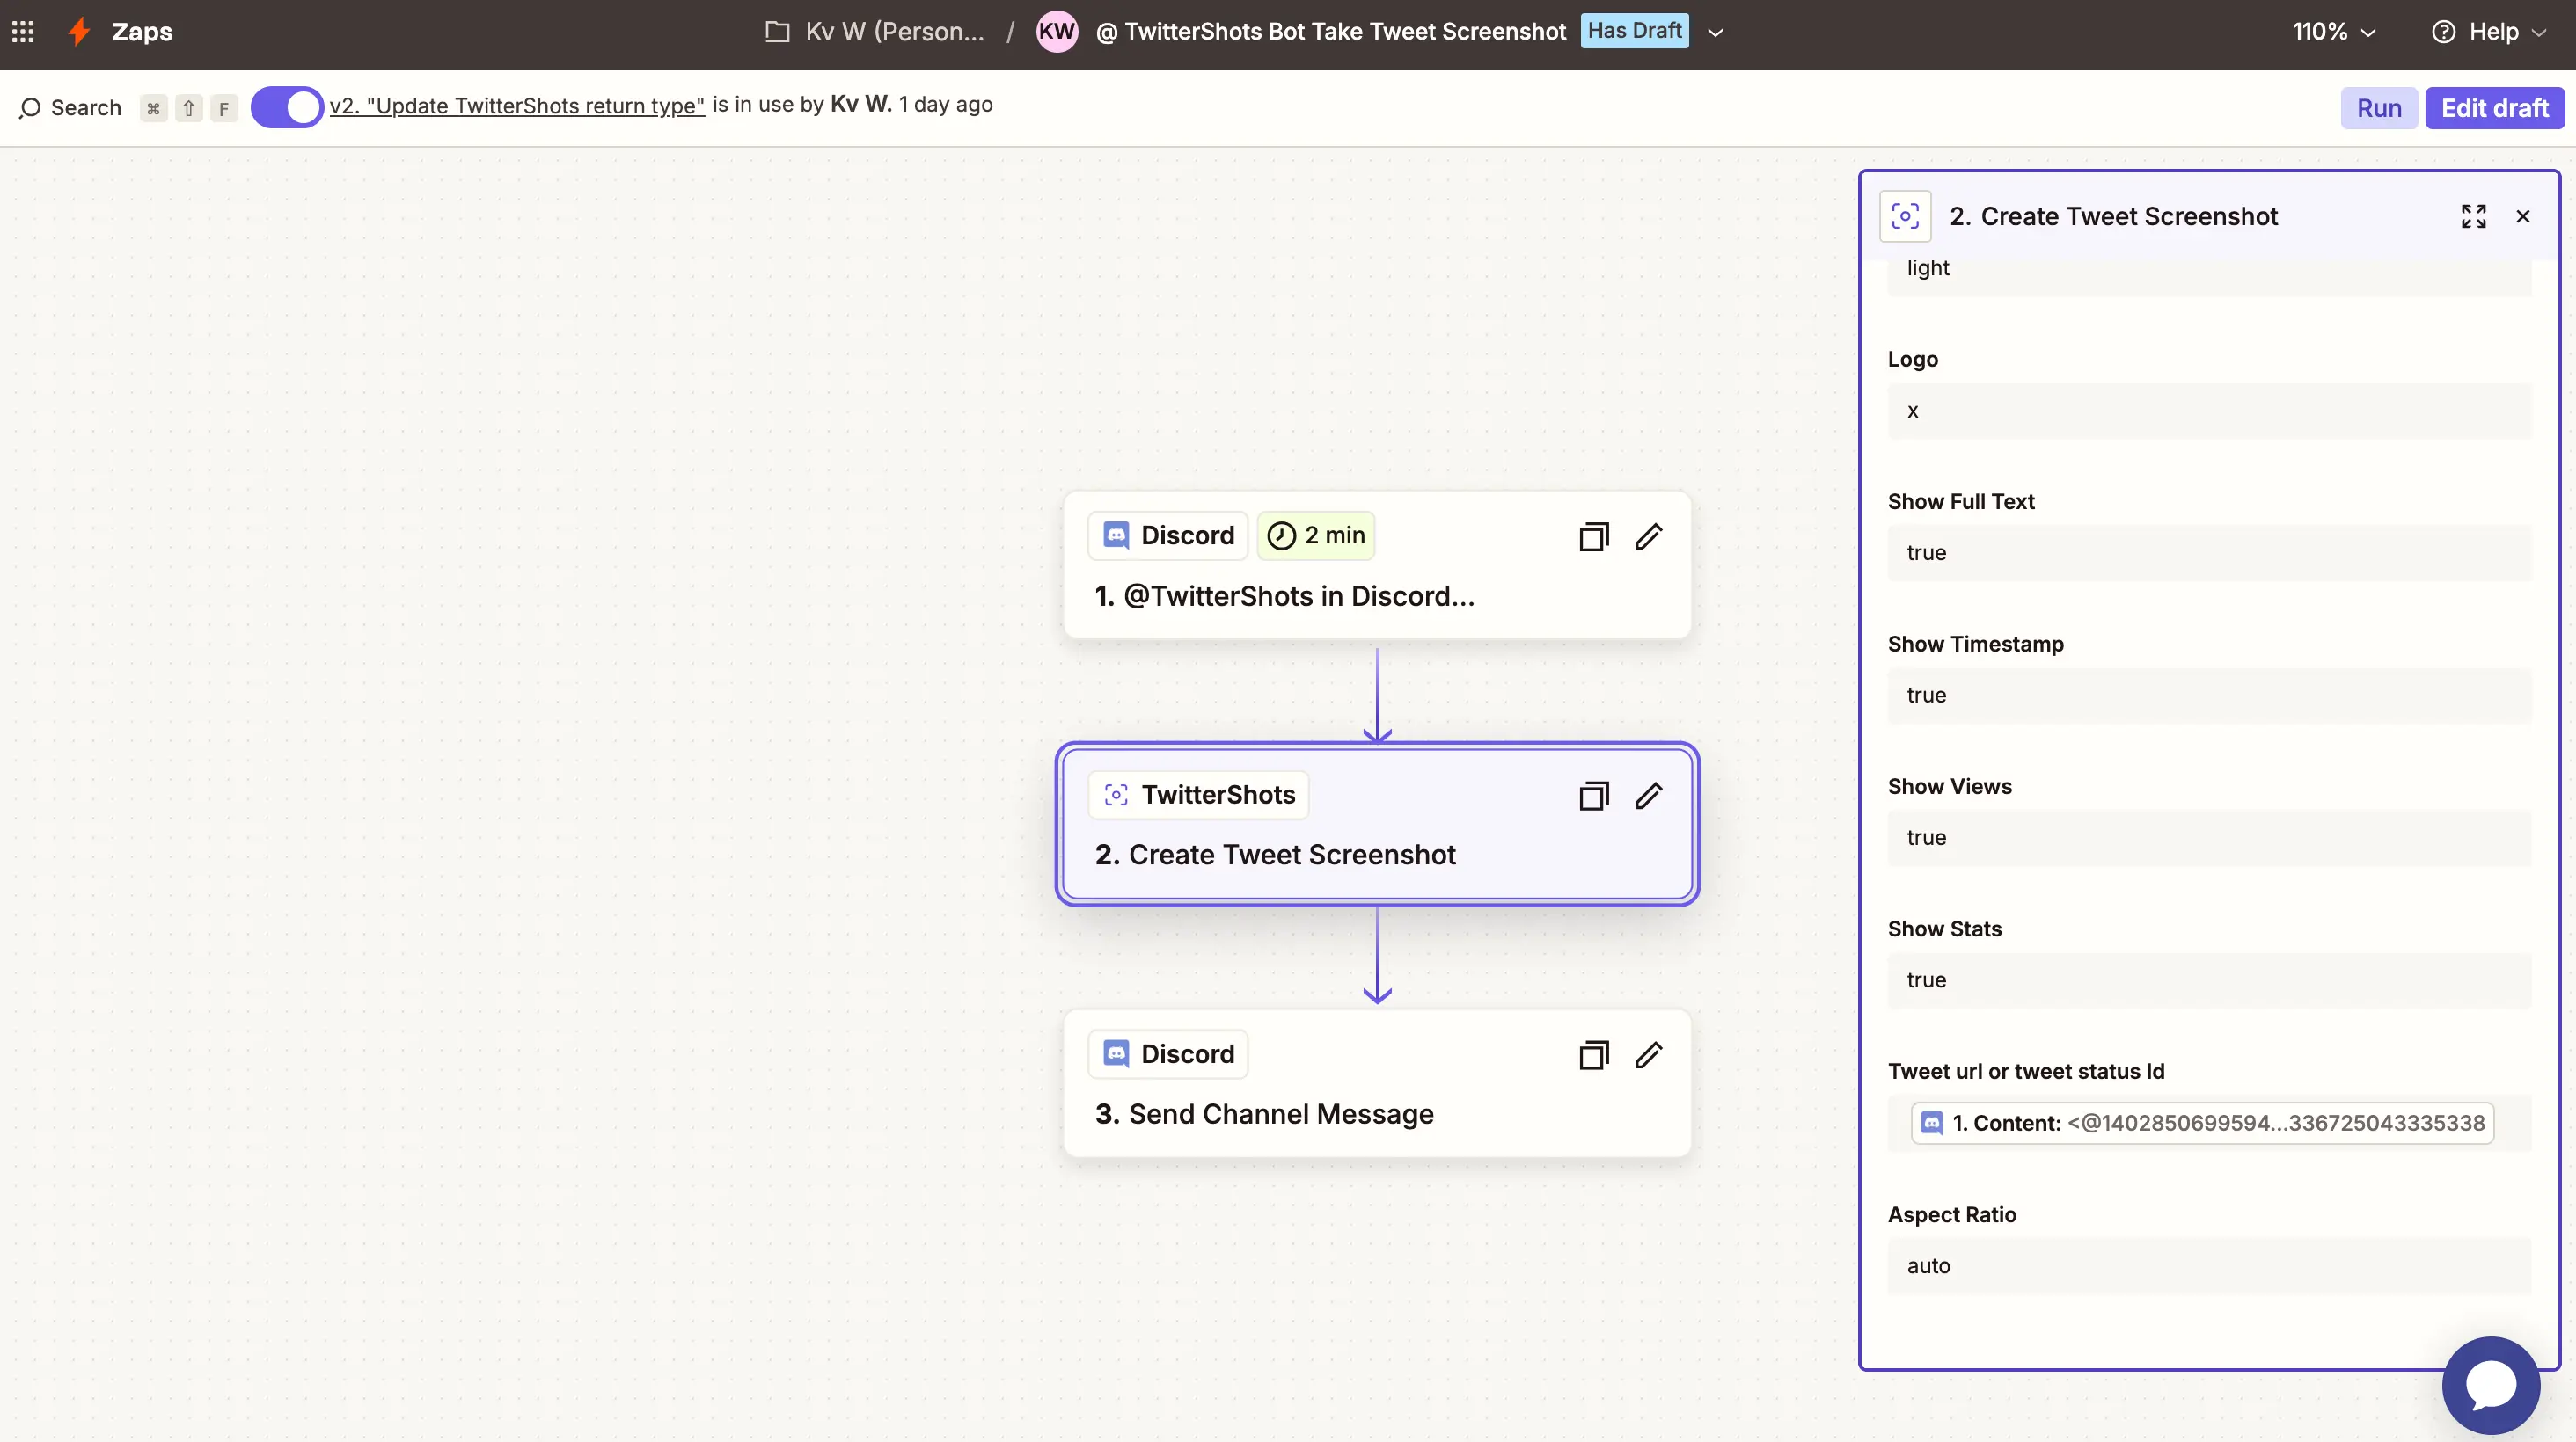Viewport: 2576px width, 1442px height.
Task: Click the Run button
Action: tap(2378, 108)
